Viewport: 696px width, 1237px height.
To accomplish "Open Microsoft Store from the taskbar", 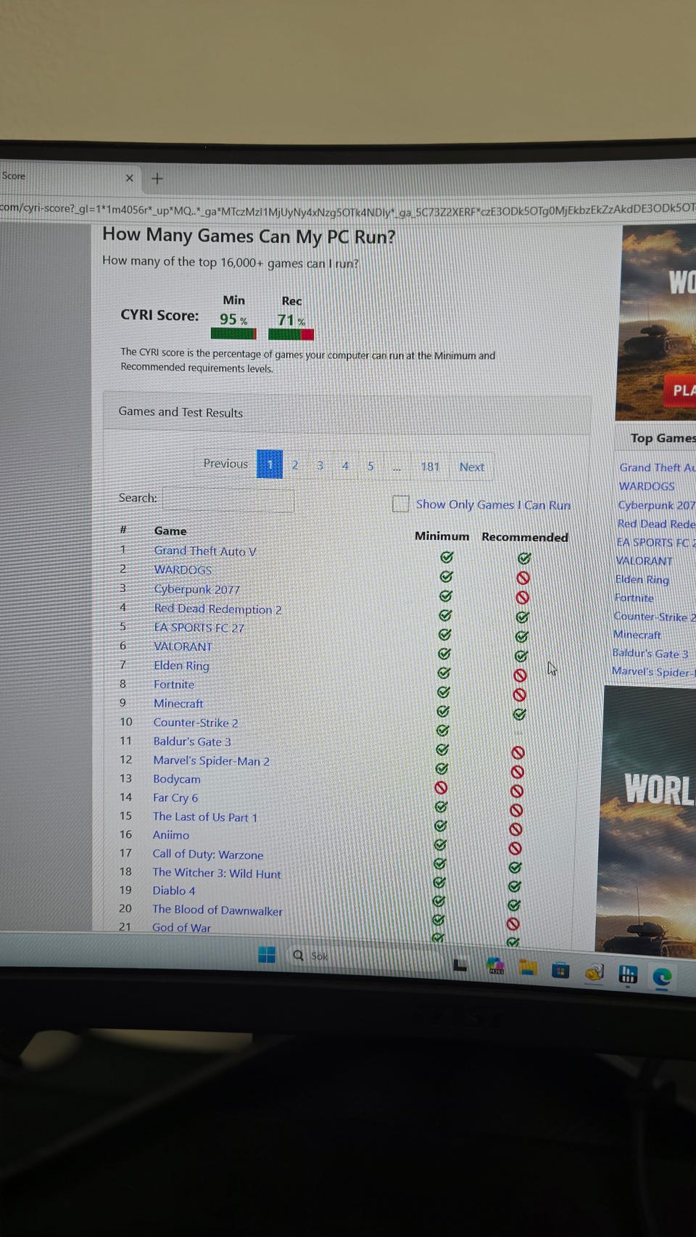I will click(560, 970).
